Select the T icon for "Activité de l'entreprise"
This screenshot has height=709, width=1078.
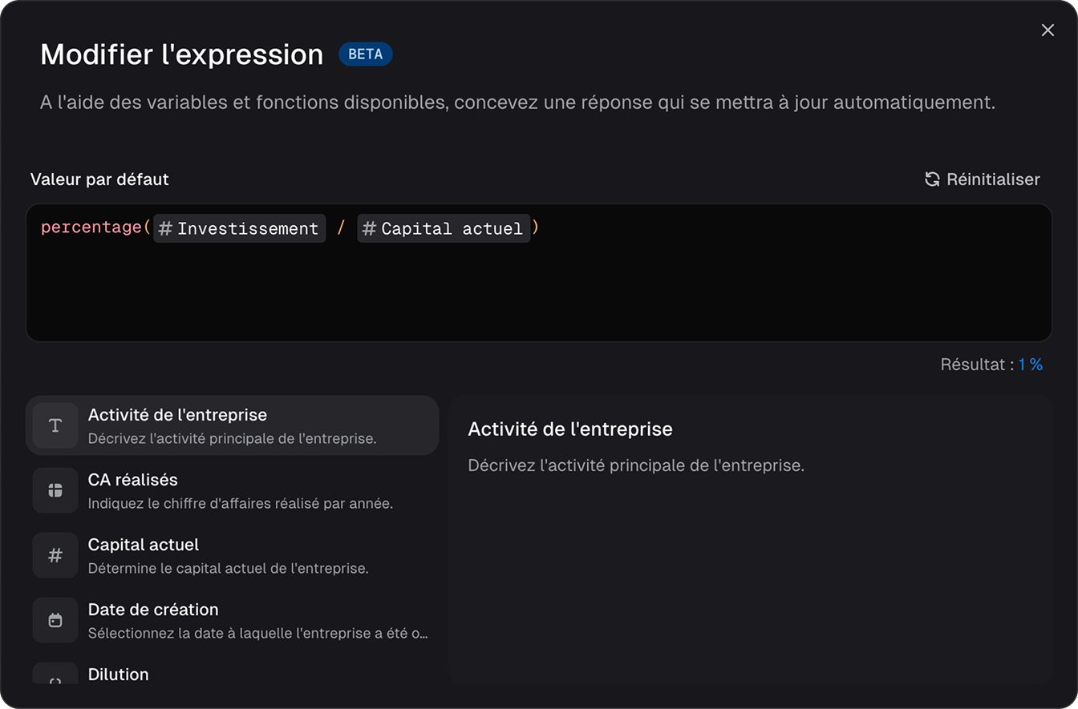coord(53,425)
